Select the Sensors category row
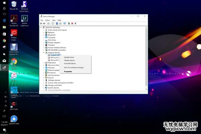This screenshot has height=134, width=201. coord(50,78)
